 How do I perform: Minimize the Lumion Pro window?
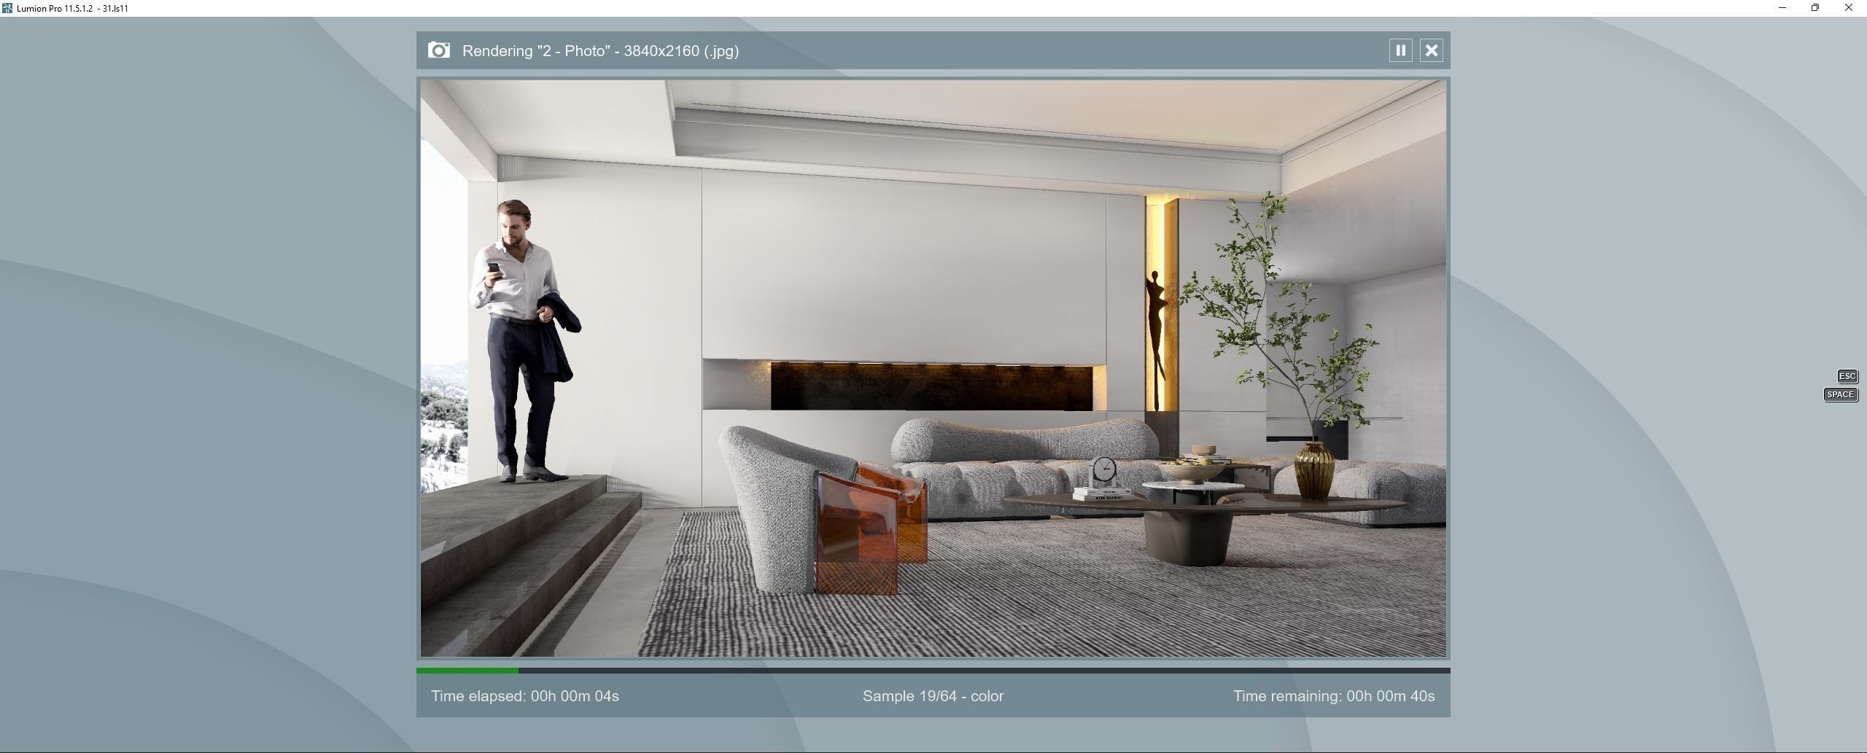[1782, 8]
